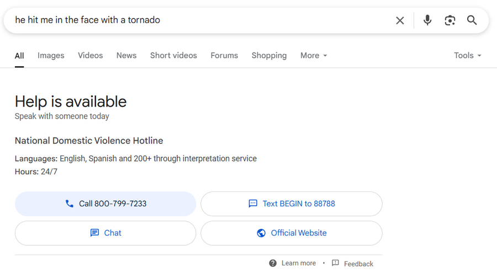This screenshot has width=497, height=278.
Task: Submit search with magnifying glass icon
Action: [472, 20]
